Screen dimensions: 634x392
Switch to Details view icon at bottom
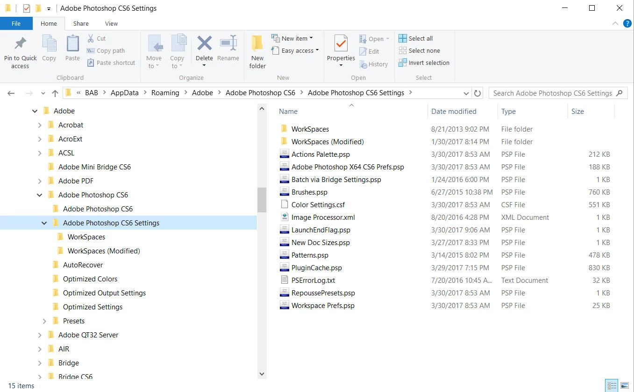click(x=612, y=385)
